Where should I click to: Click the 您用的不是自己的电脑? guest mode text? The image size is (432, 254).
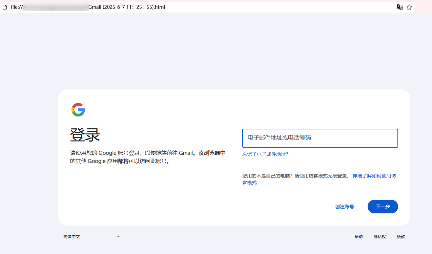pyautogui.click(x=296, y=176)
